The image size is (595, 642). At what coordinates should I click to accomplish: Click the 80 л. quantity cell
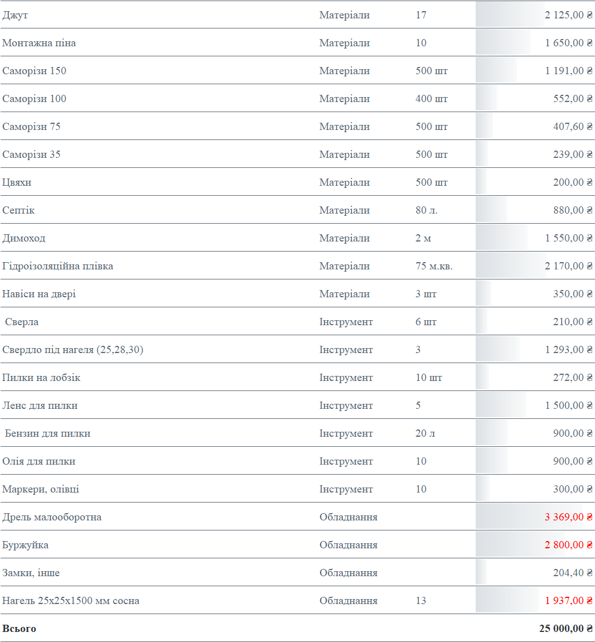(426, 210)
